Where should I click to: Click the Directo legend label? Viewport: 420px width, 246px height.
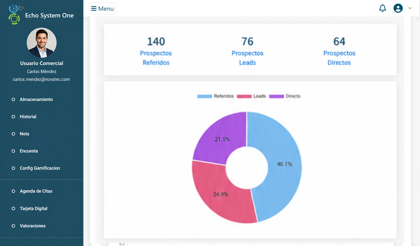[x=293, y=96]
